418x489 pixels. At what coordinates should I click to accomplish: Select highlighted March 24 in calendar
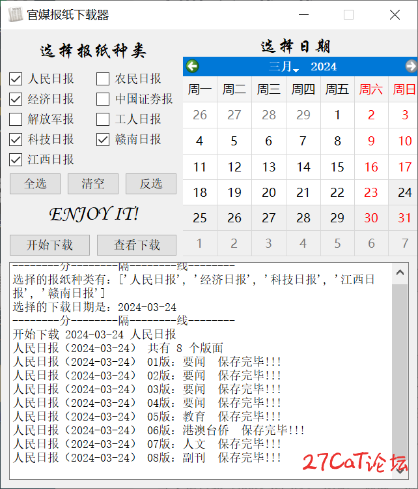coord(404,192)
